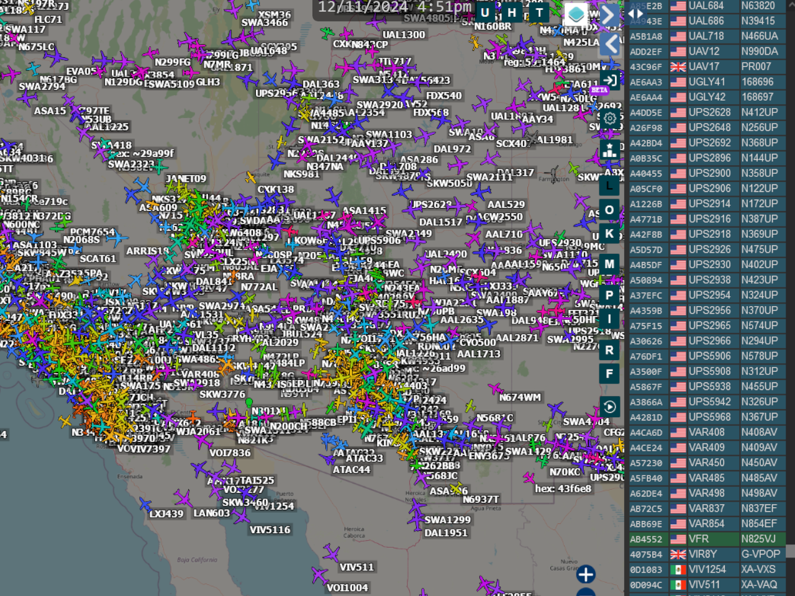The height and width of the screenshot is (596, 795).
Task: Click the BETA login arrow icon
Action: pos(609,80)
